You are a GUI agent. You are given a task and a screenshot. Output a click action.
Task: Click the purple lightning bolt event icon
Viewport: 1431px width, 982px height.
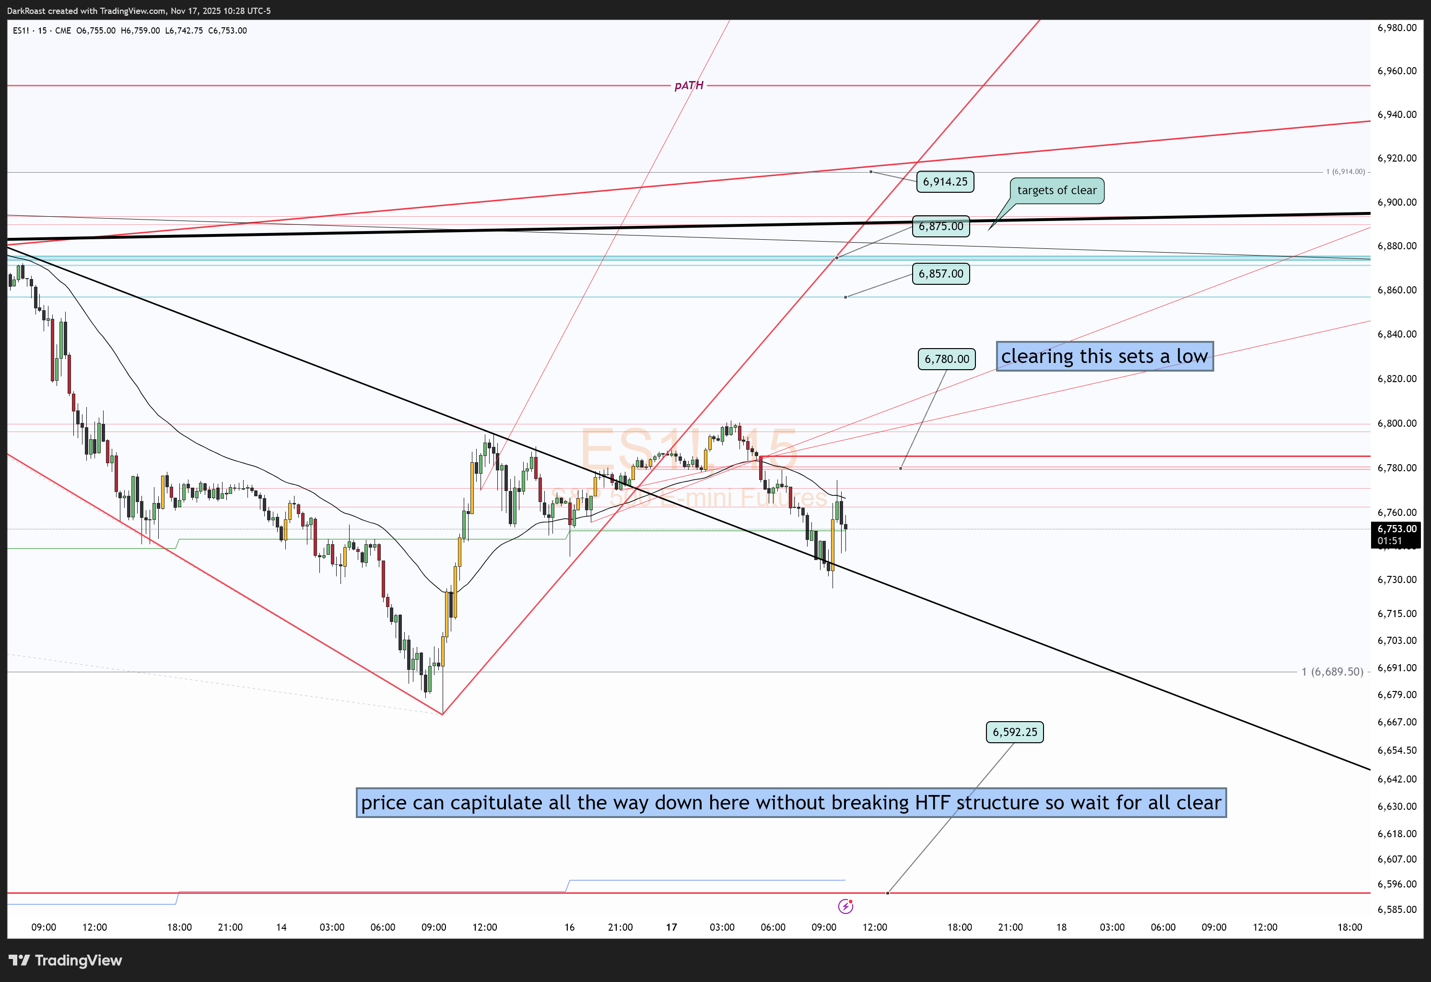coord(845,906)
